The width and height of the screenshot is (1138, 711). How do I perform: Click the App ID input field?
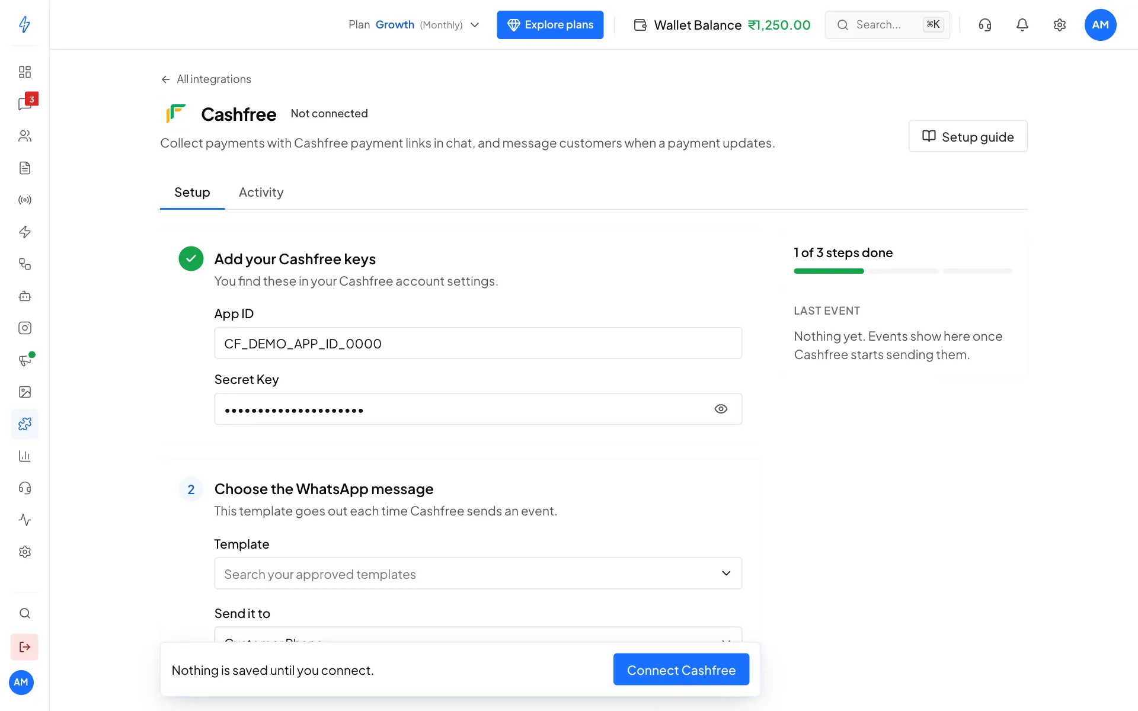[x=478, y=343]
